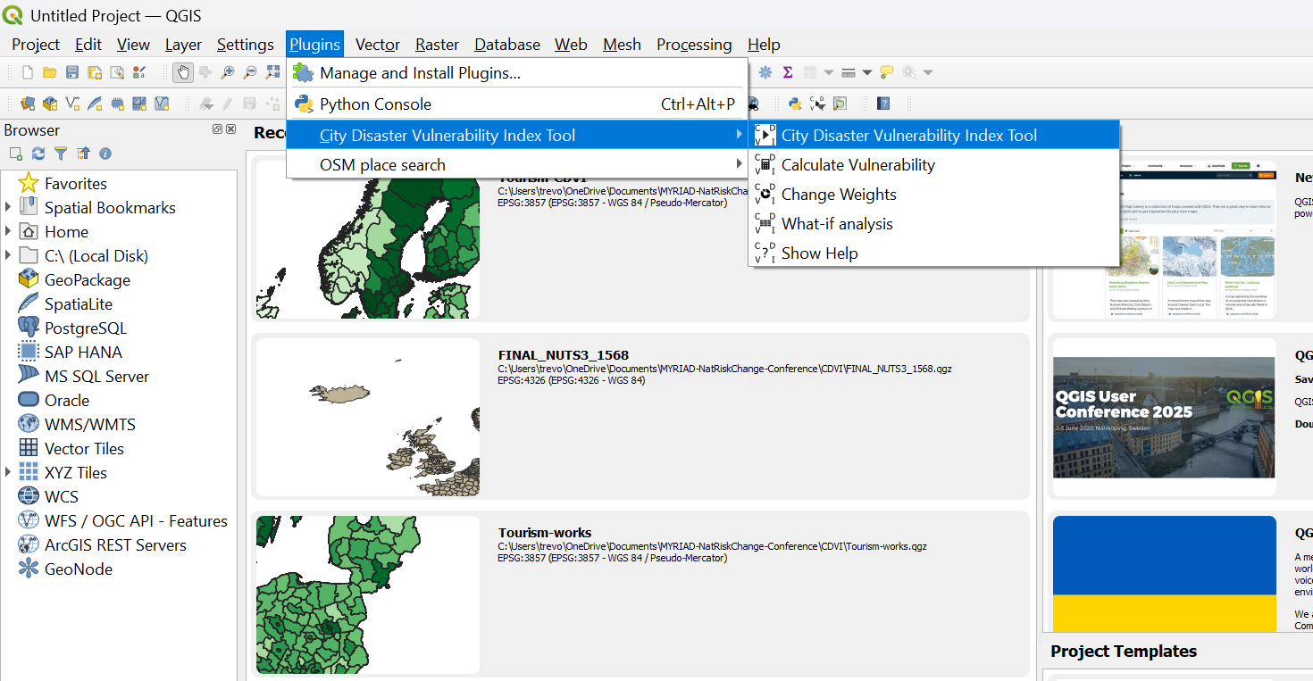Float the Browser panel with the undock button
This screenshot has height=681, width=1313.
pyautogui.click(x=217, y=129)
